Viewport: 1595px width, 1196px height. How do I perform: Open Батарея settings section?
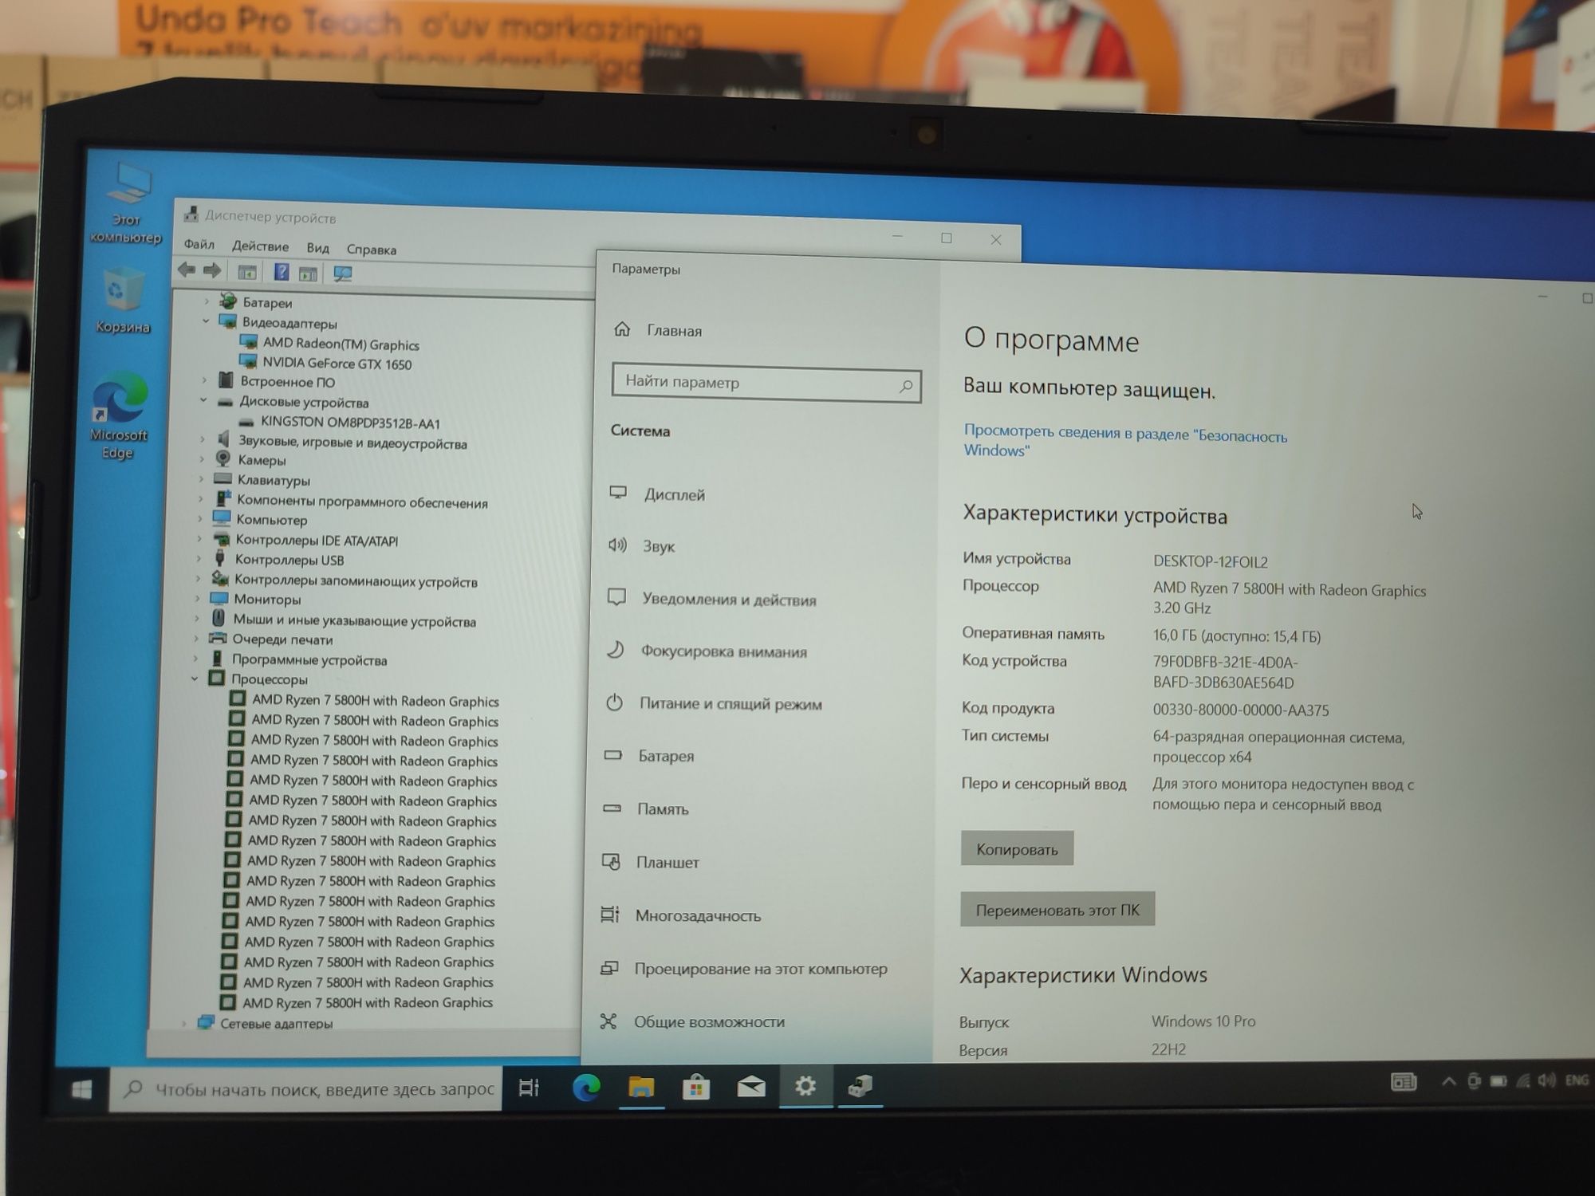point(648,755)
